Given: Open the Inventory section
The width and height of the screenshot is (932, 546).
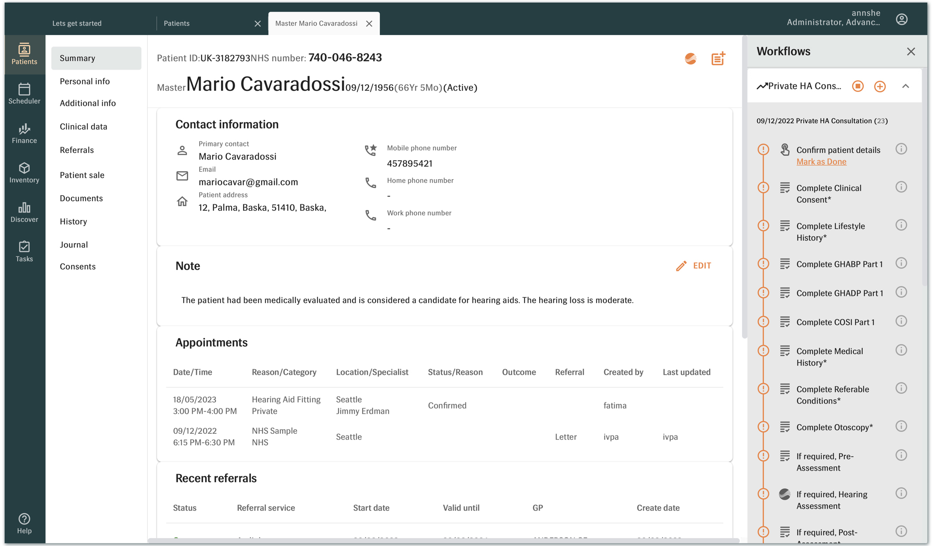Looking at the screenshot, I should (24, 172).
